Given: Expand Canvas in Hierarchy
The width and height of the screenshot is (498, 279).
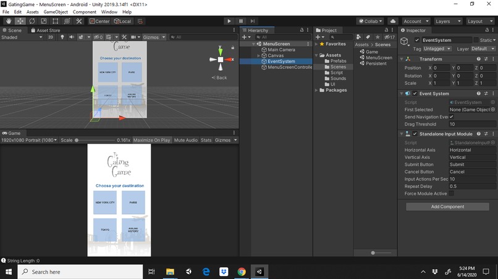Looking at the screenshot, I should tap(258, 55).
